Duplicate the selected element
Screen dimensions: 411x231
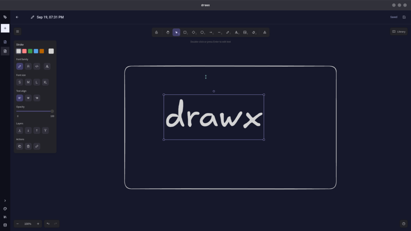[20, 146]
